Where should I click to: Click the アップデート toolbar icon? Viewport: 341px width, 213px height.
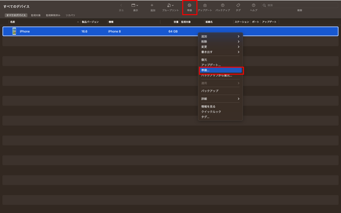(x=205, y=5)
